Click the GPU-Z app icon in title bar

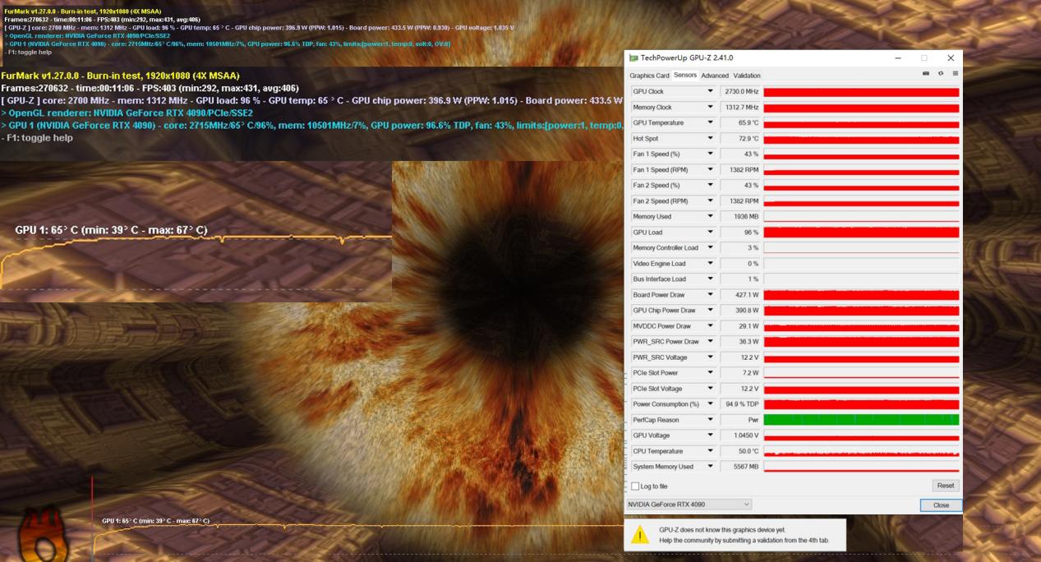(x=633, y=58)
